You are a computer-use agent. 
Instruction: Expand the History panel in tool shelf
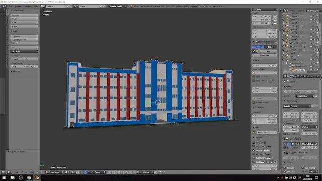click(x=12, y=71)
